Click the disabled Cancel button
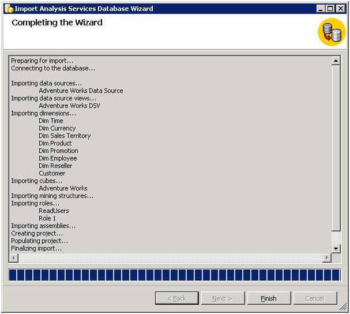The height and width of the screenshot is (314, 350). click(x=315, y=298)
